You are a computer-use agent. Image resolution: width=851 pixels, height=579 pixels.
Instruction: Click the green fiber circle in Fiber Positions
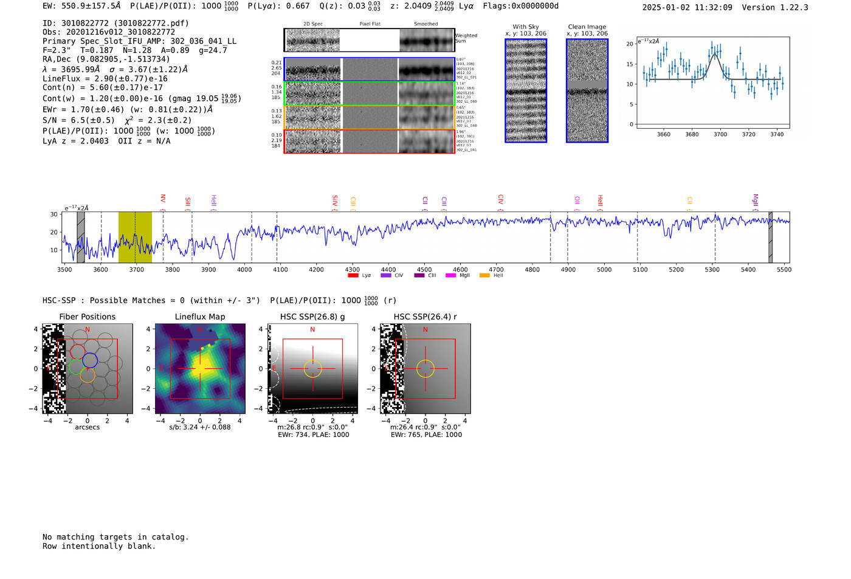(76, 366)
